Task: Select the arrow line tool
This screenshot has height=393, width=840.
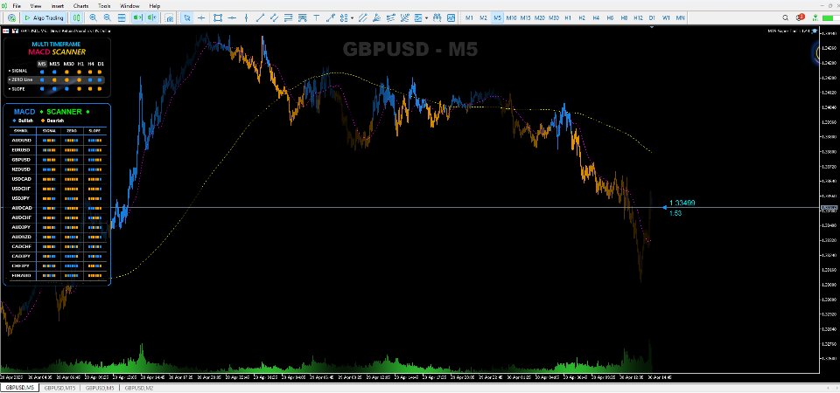Action: 331,17
